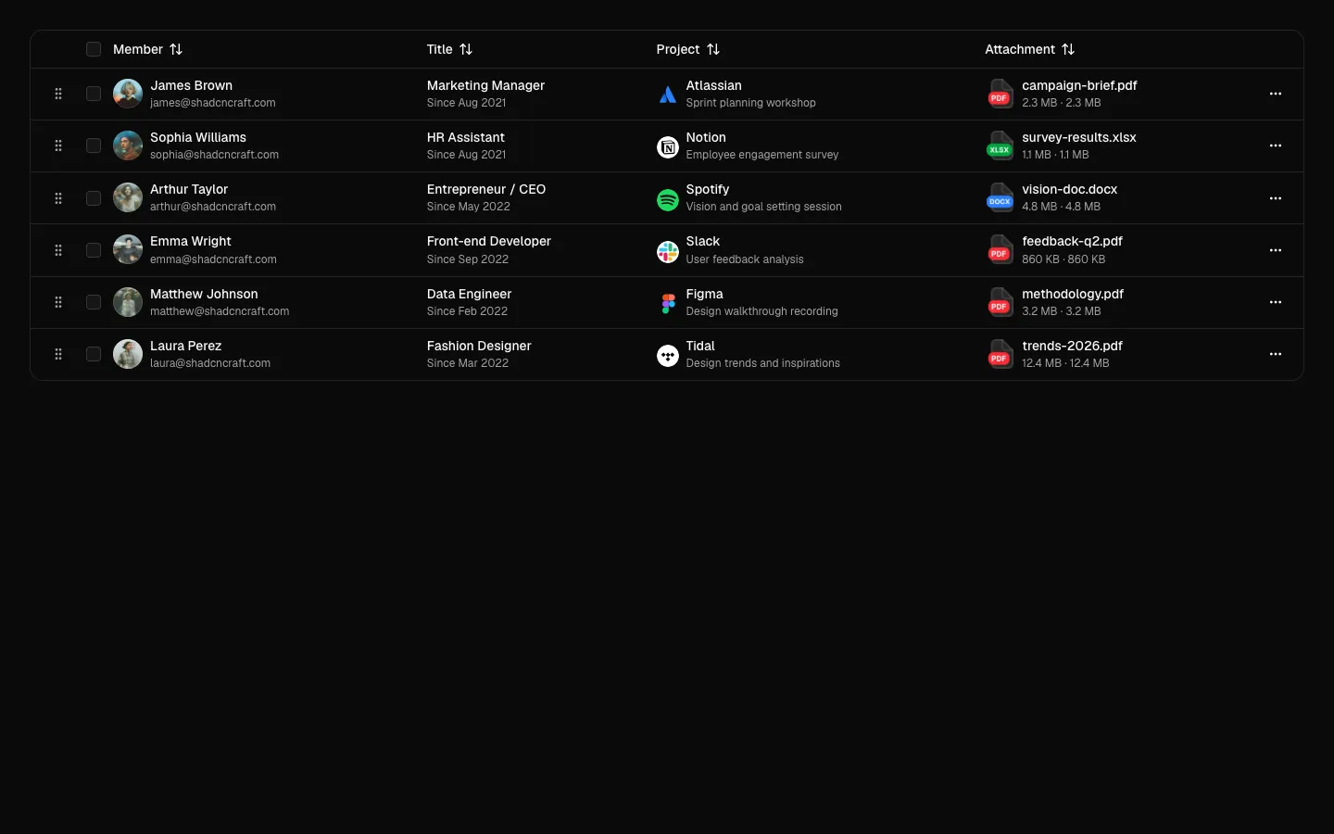
Task: Click the survey-results.xlsx file name
Action: pyautogui.click(x=1079, y=137)
